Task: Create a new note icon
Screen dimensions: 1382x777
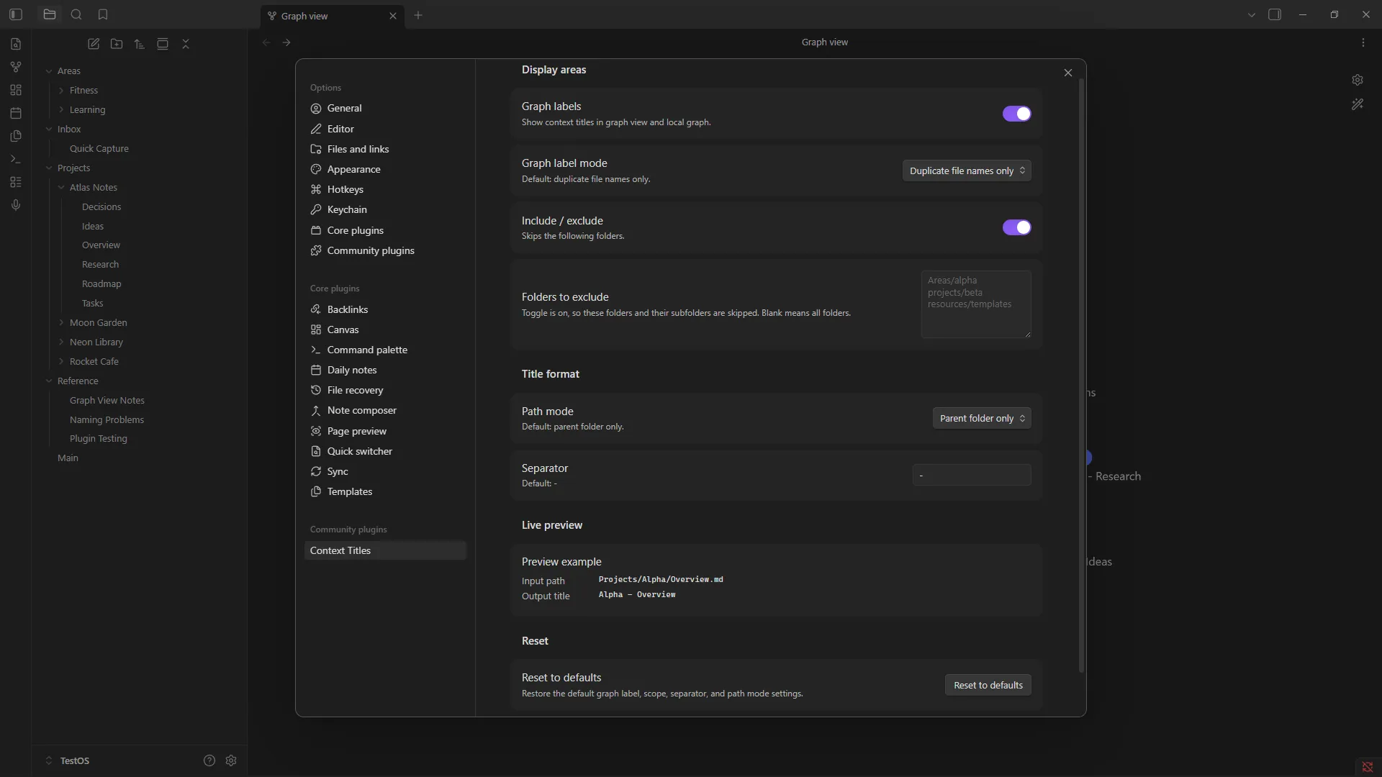Action: pos(94,44)
